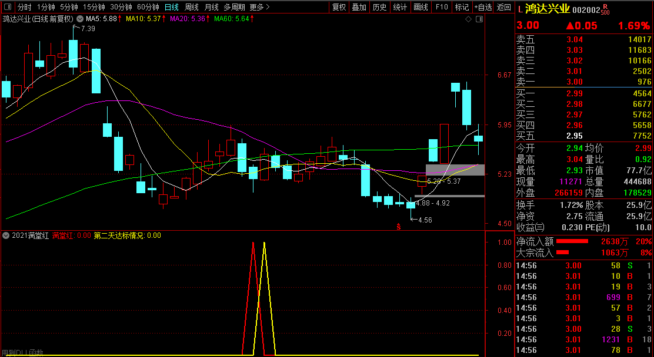Image resolution: width=654 pixels, height=357 pixels.
Task: Click the 卖五 price 3.04 row
Action: pyautogui.click(x=583, y=39)
